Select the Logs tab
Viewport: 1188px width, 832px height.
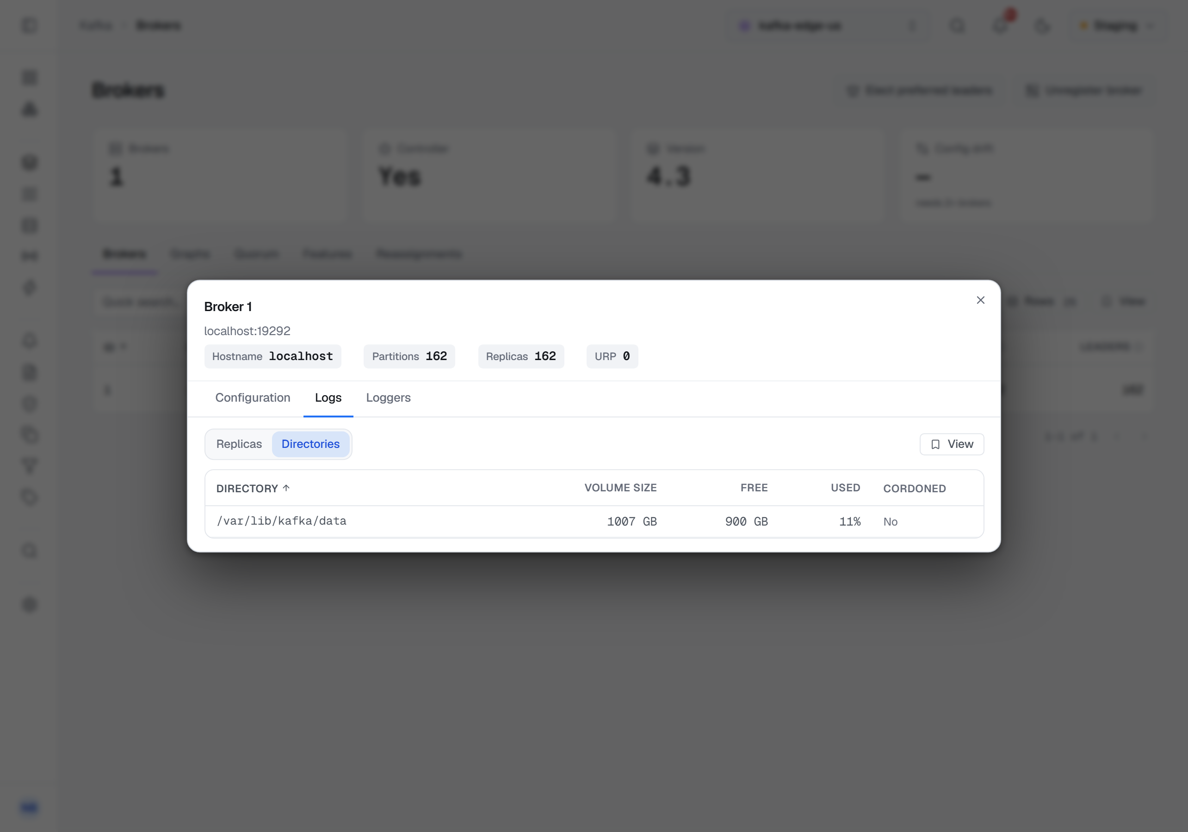click(328, 398)
